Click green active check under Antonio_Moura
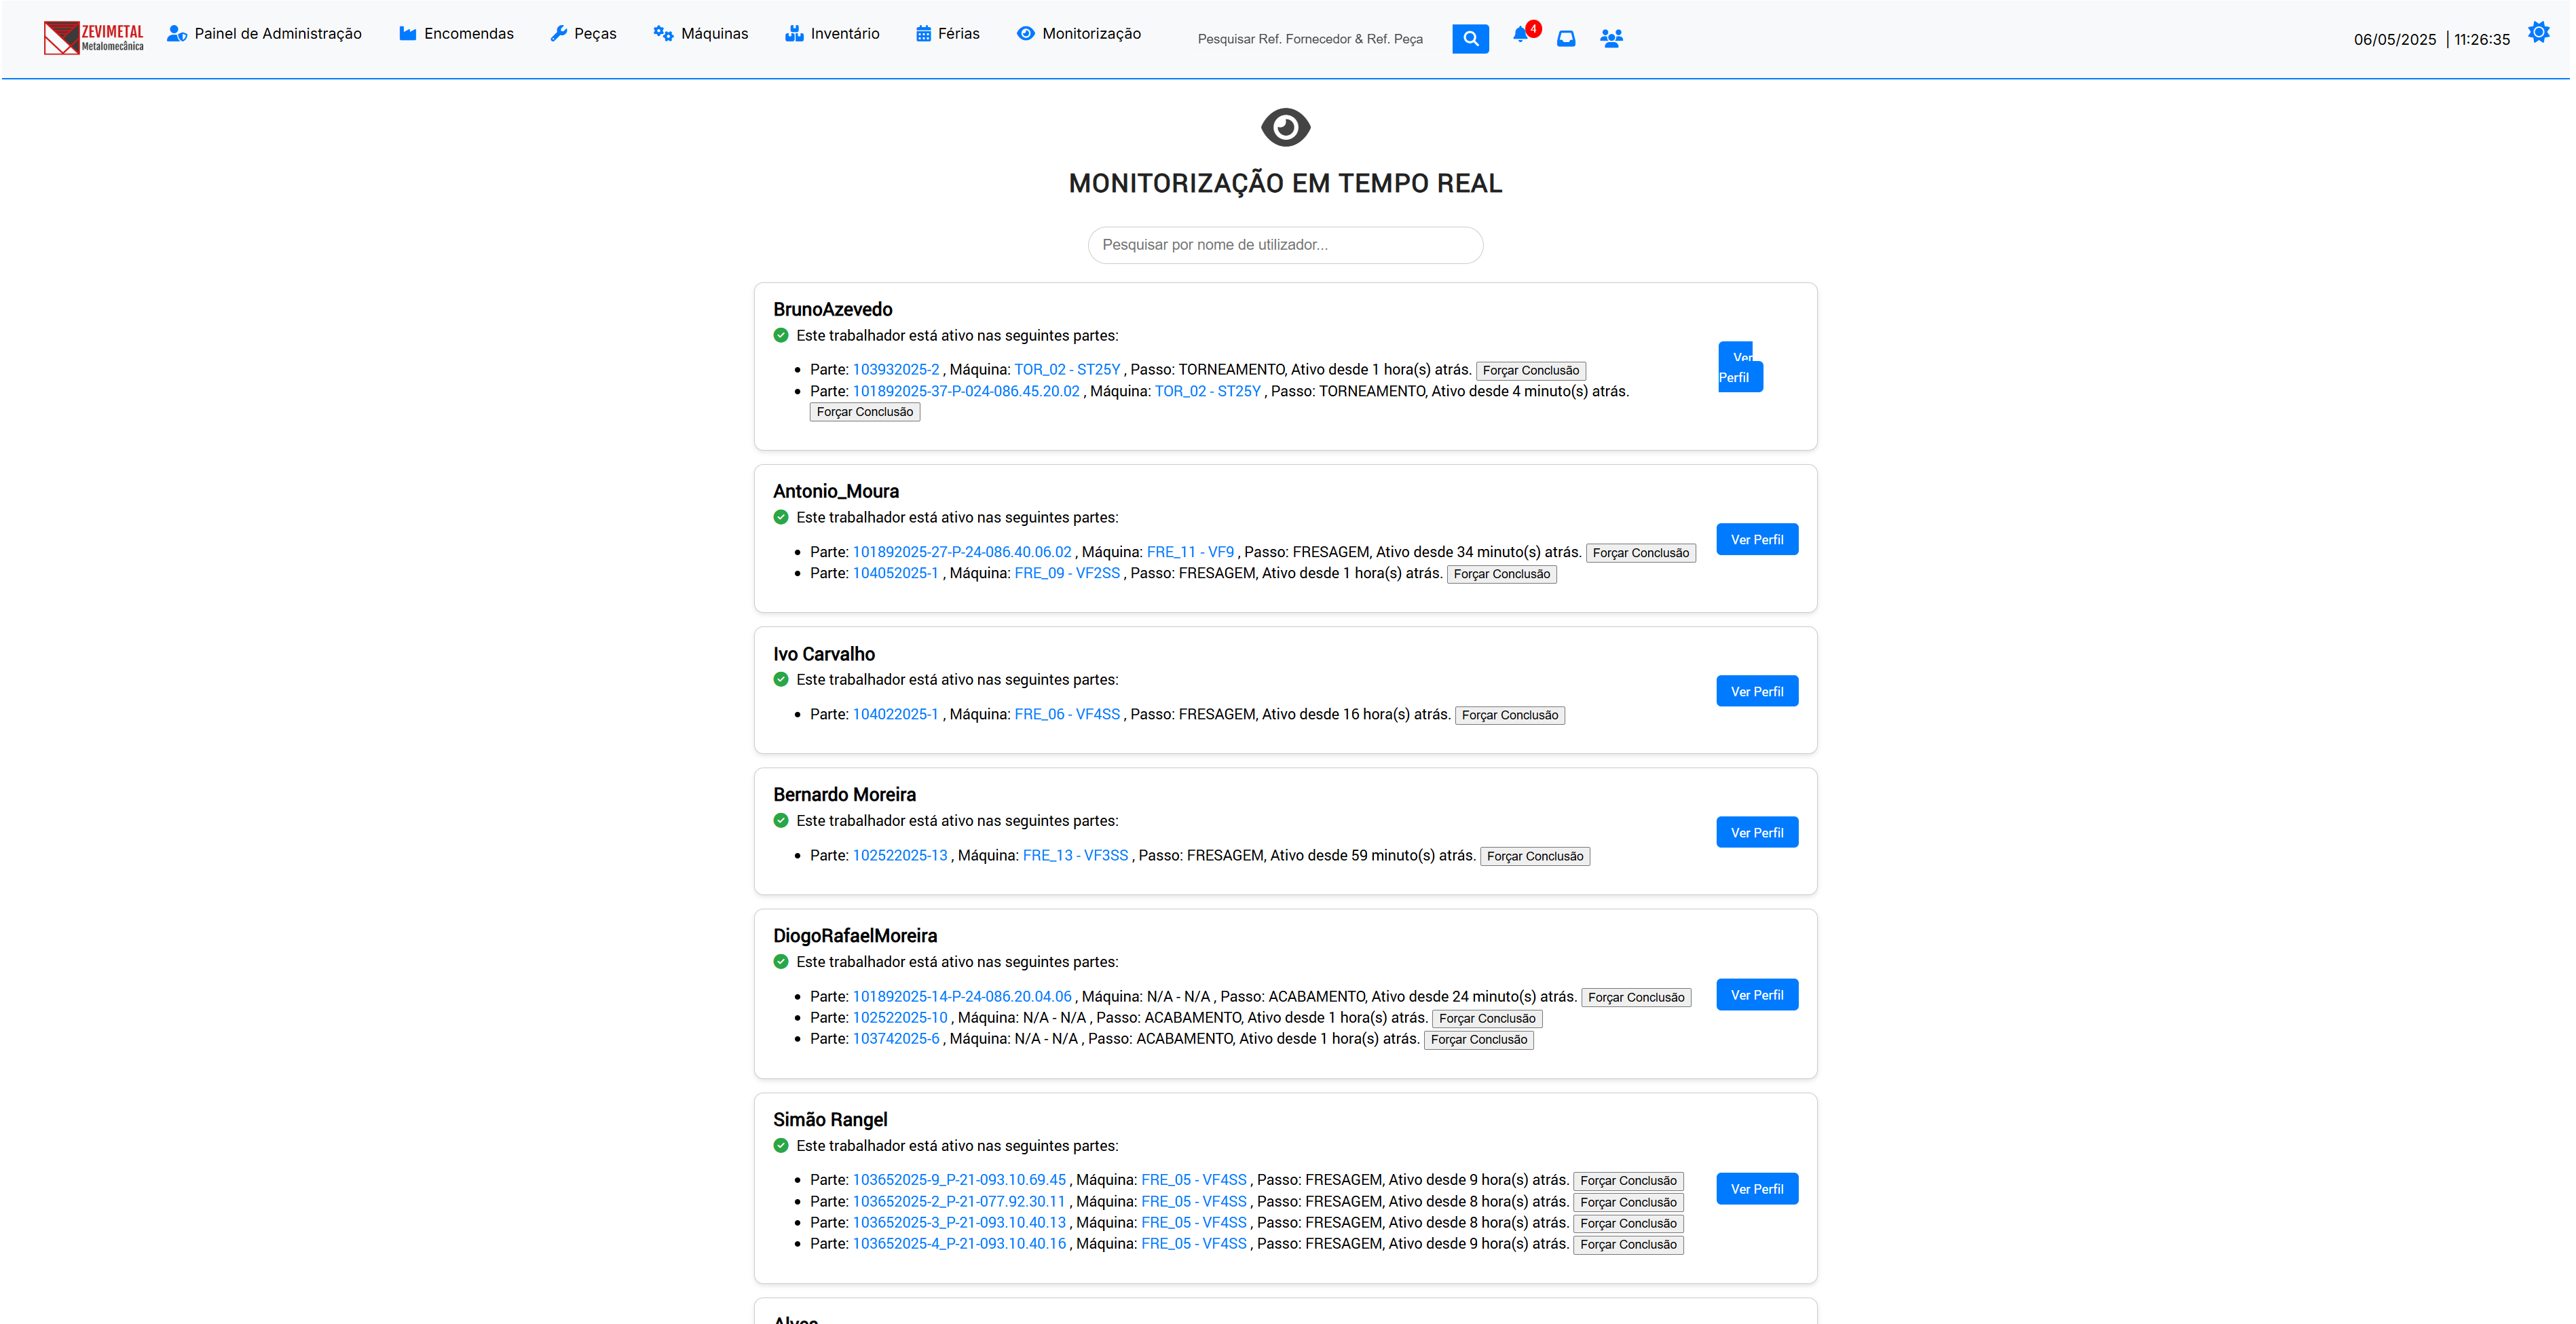Viewport: 2576px width, 1324px height. (x=781, y=518)
